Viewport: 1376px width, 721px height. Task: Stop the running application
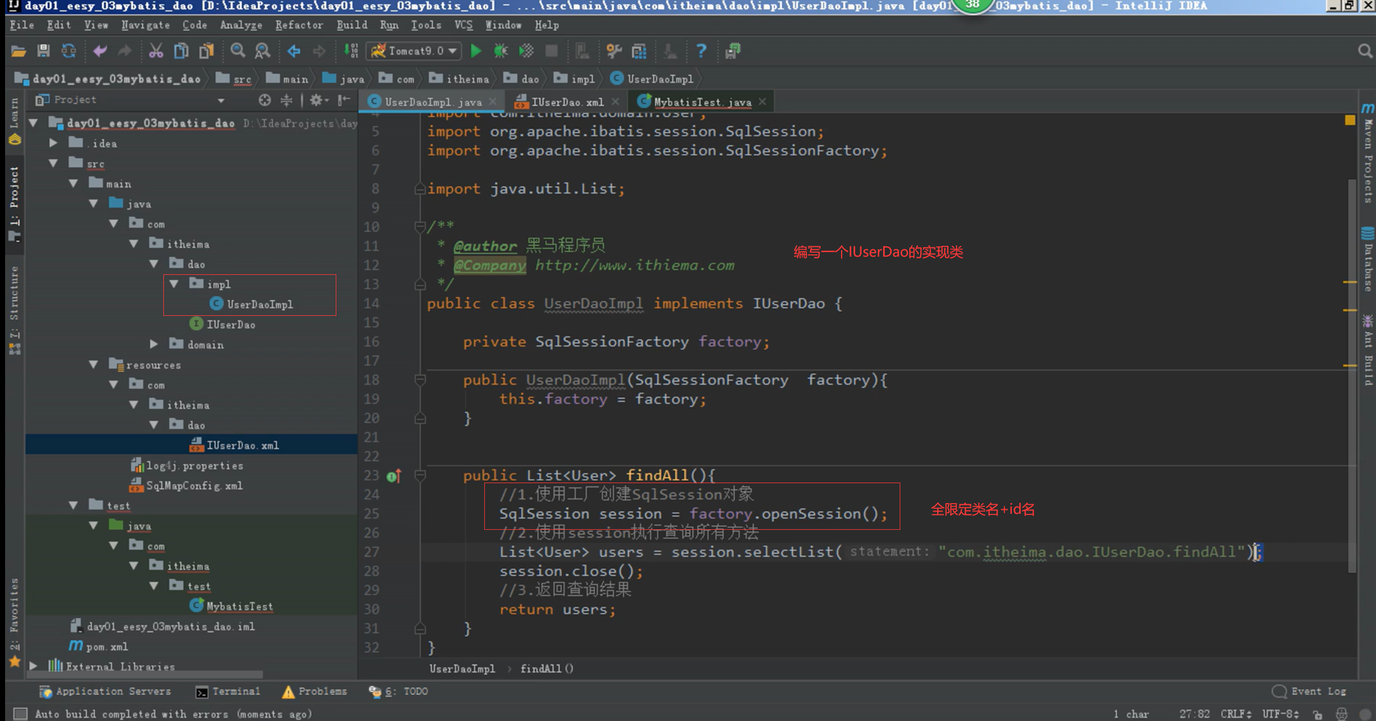coord(550,51)
